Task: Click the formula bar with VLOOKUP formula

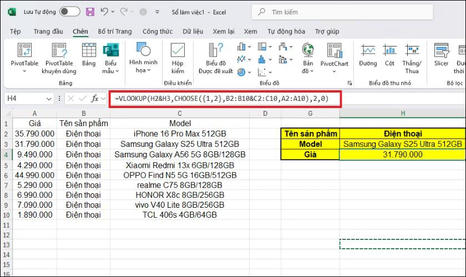Action: [x=225, y=99]
